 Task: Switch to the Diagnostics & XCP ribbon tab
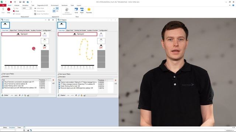(x=42, y=5)
